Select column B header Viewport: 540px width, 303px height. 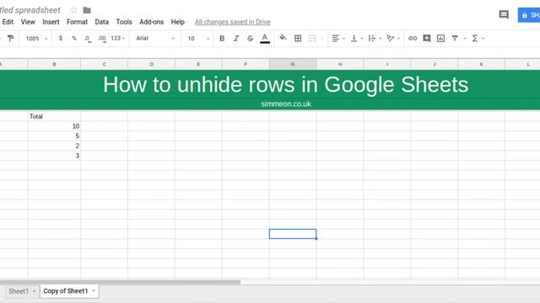[x=54, y=64]
